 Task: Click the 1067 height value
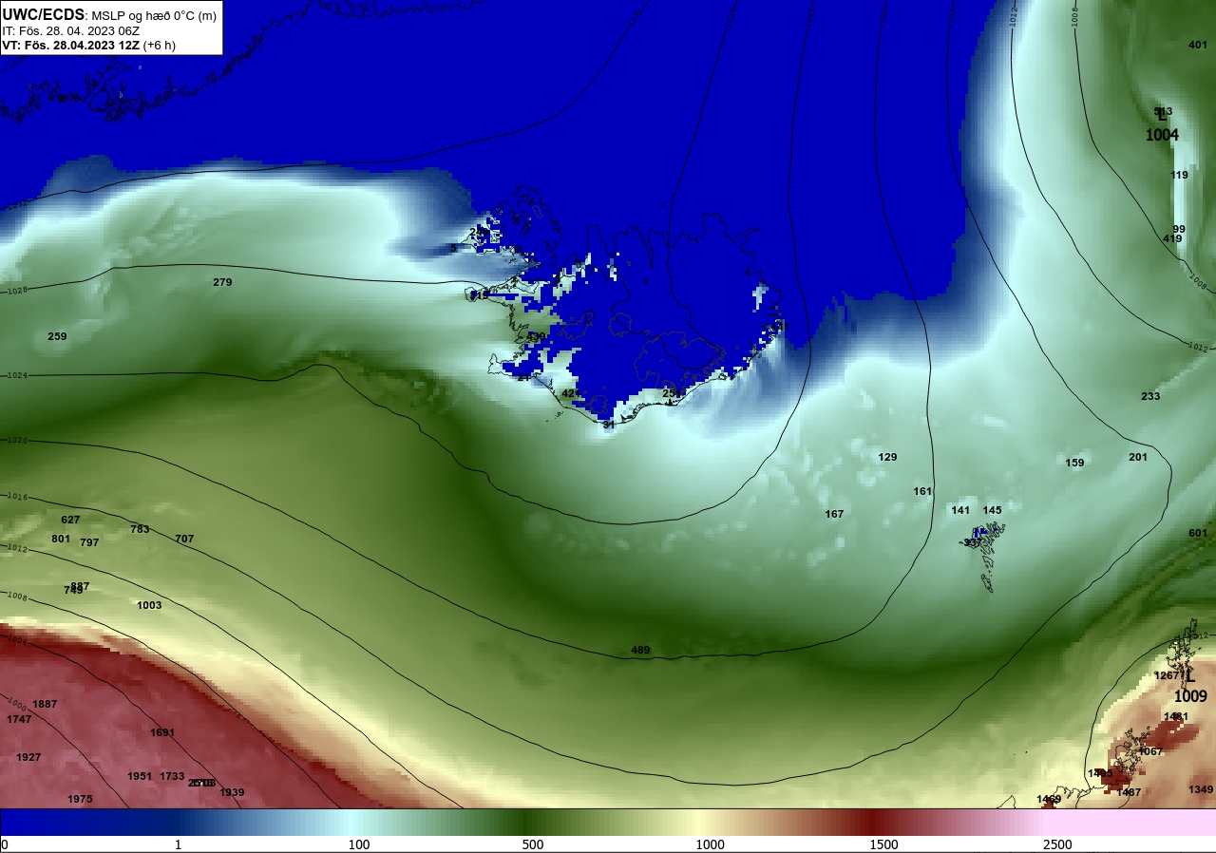click(x=1150, y=751)
